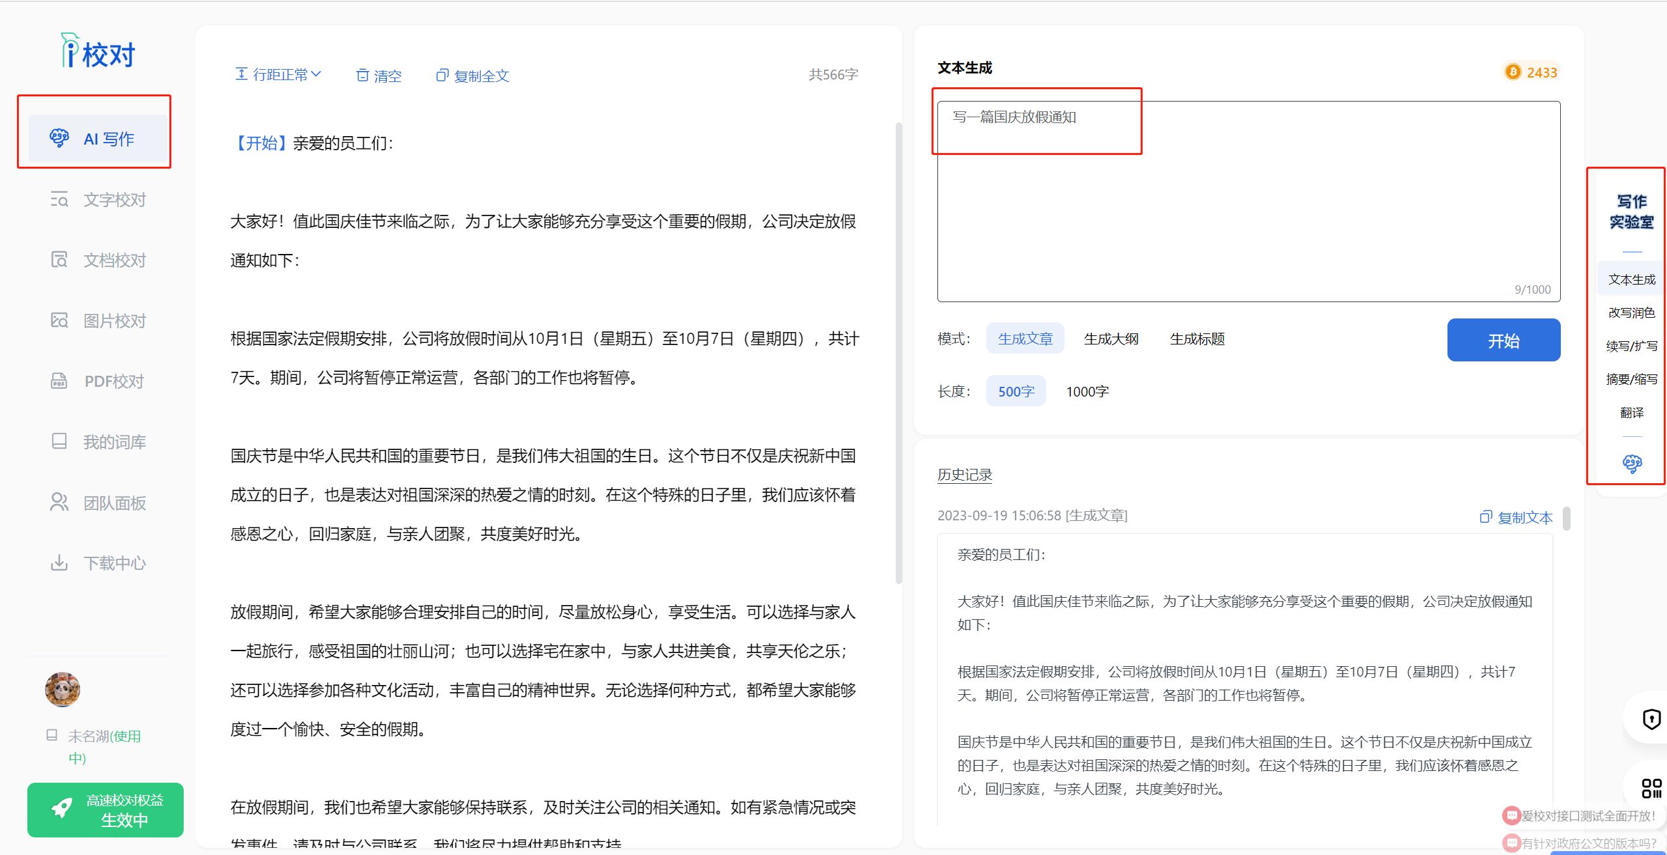Click the coin icon beside 2433
The height and width of the screenshot is (855, 1667).
tap(1513, 72)
